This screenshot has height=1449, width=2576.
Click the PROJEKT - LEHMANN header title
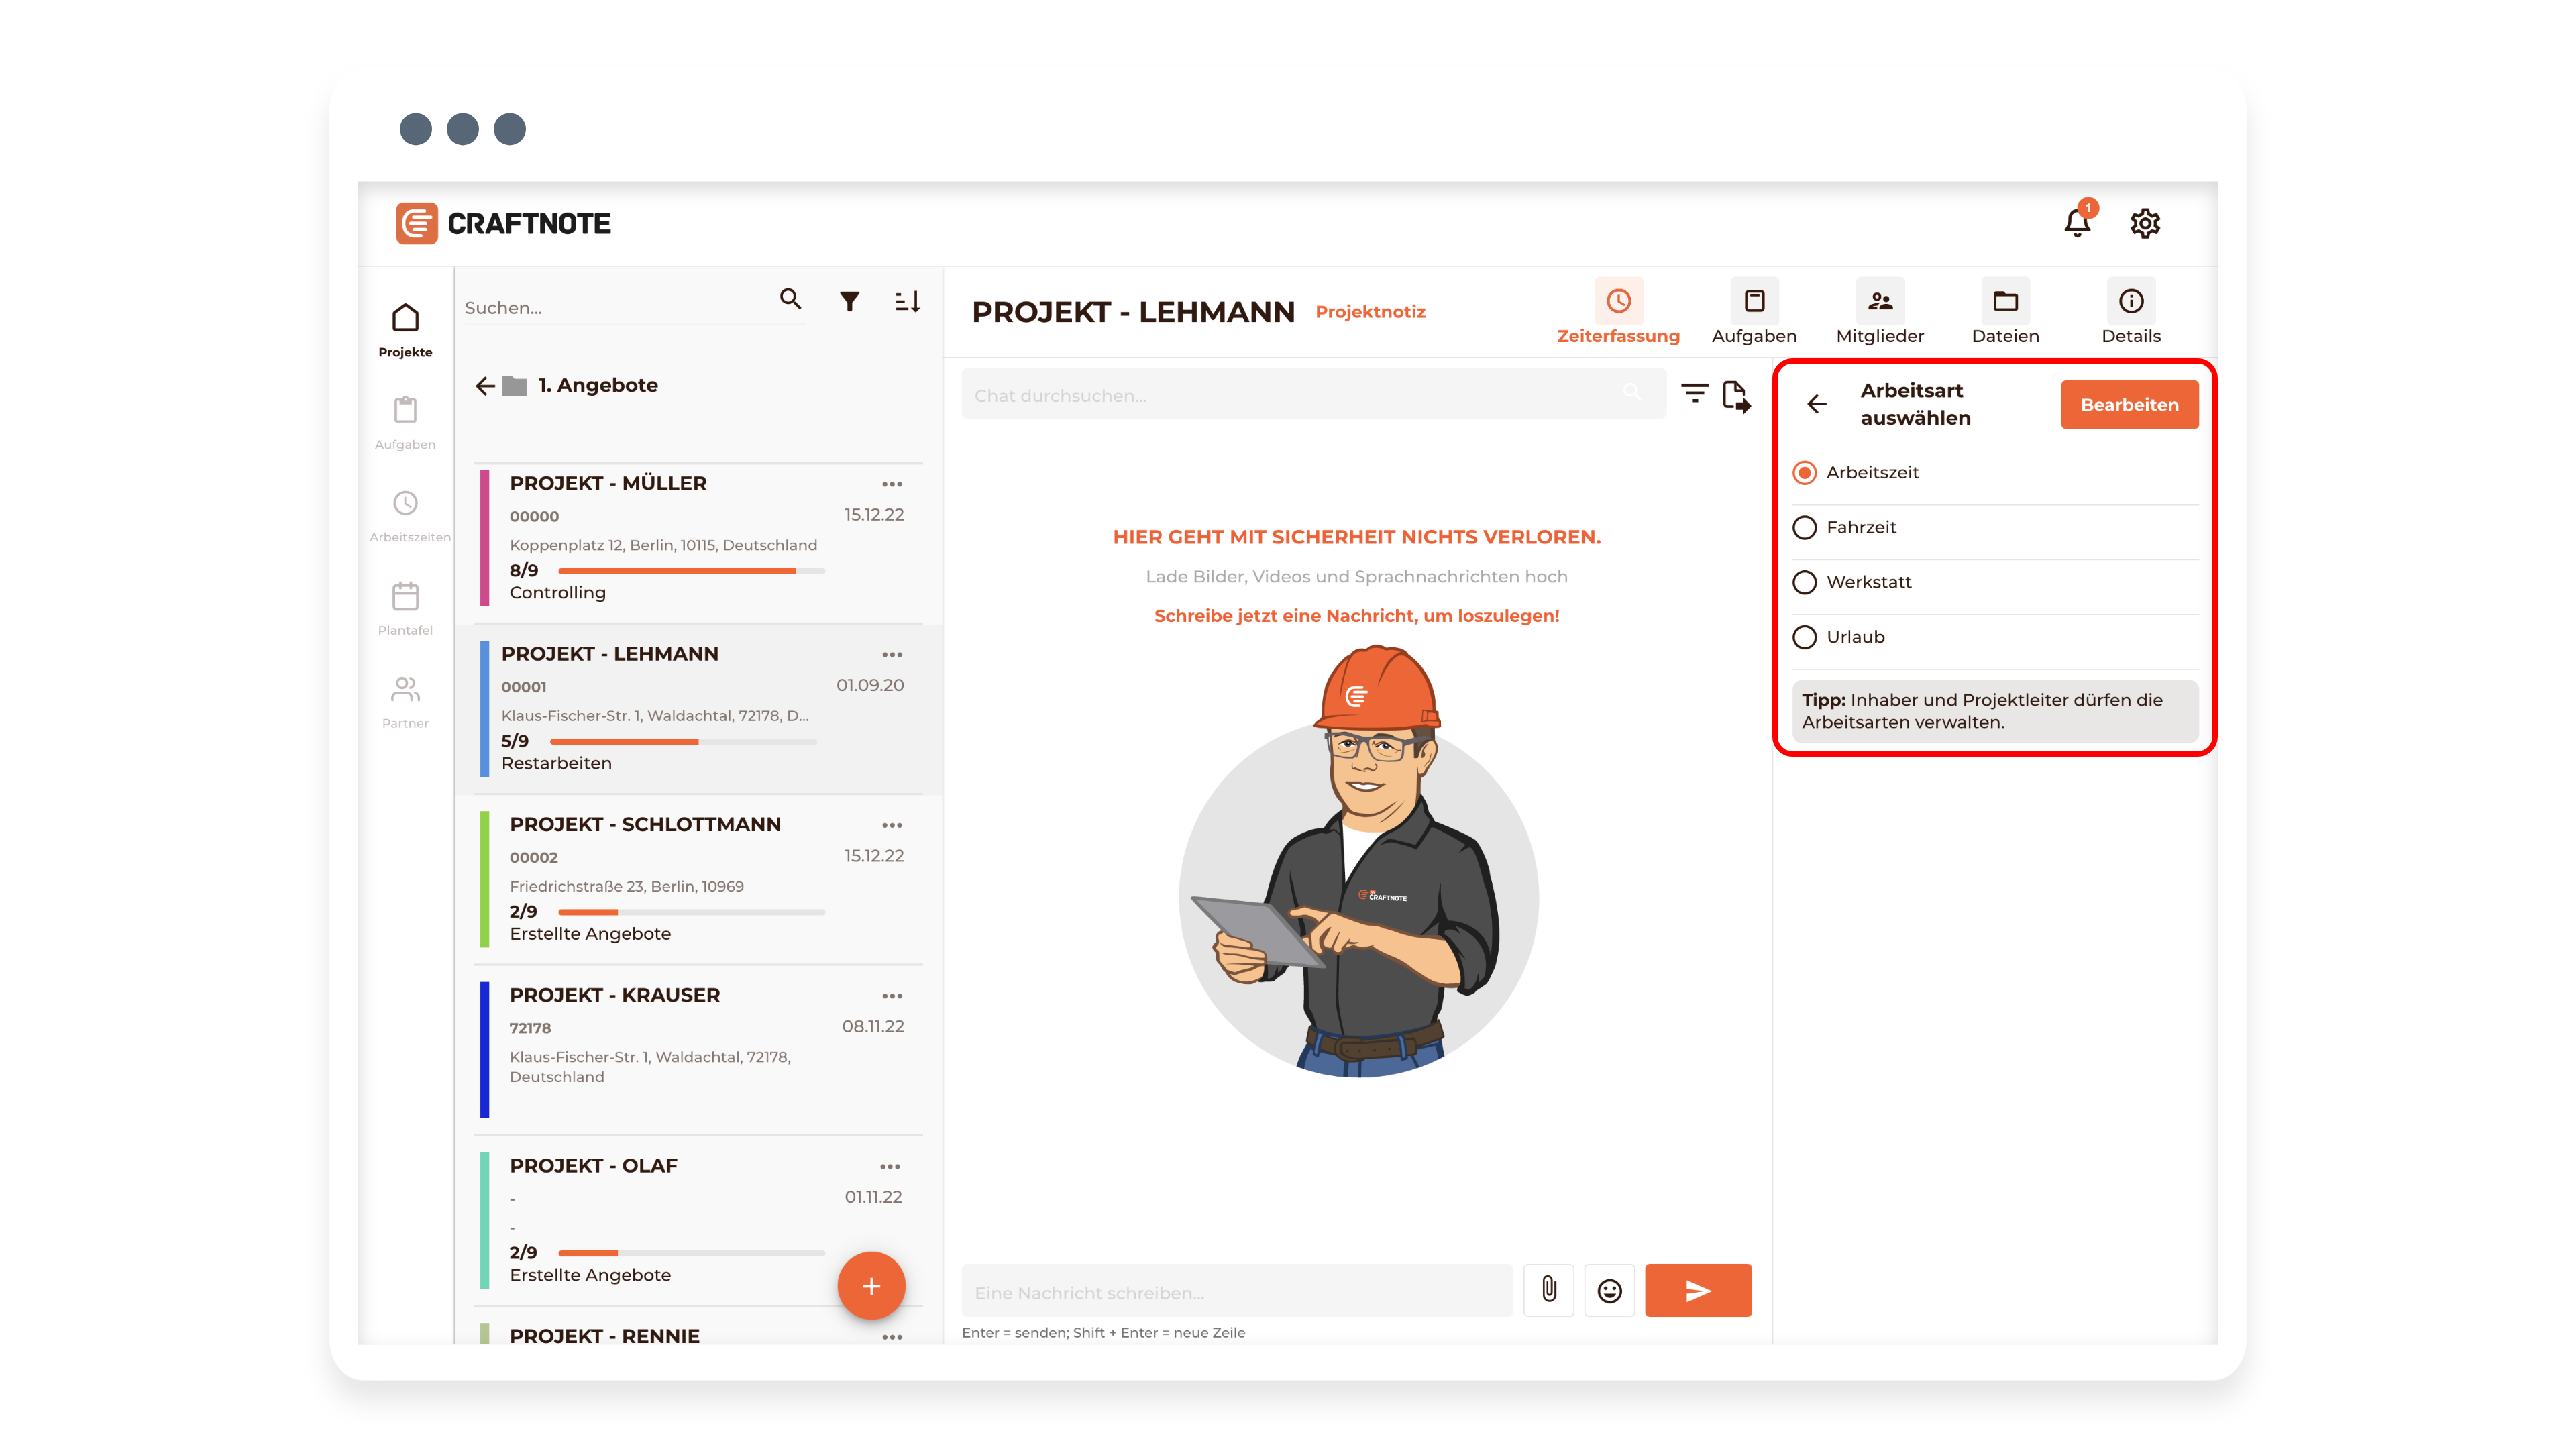coord(1133,312)
